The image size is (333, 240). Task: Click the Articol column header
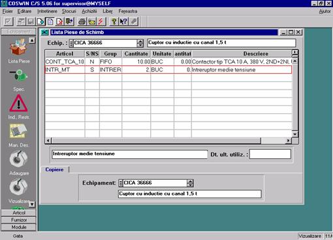point(65,54)
